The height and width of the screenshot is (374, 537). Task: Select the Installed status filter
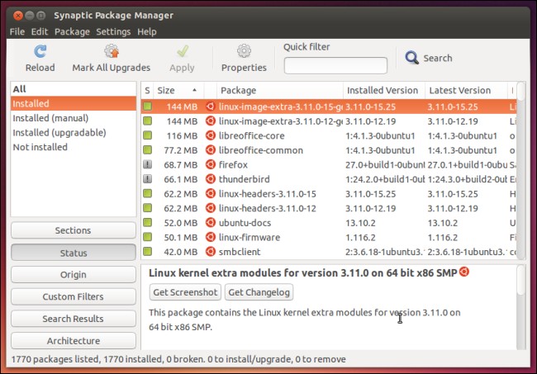[x=74, y=103]
